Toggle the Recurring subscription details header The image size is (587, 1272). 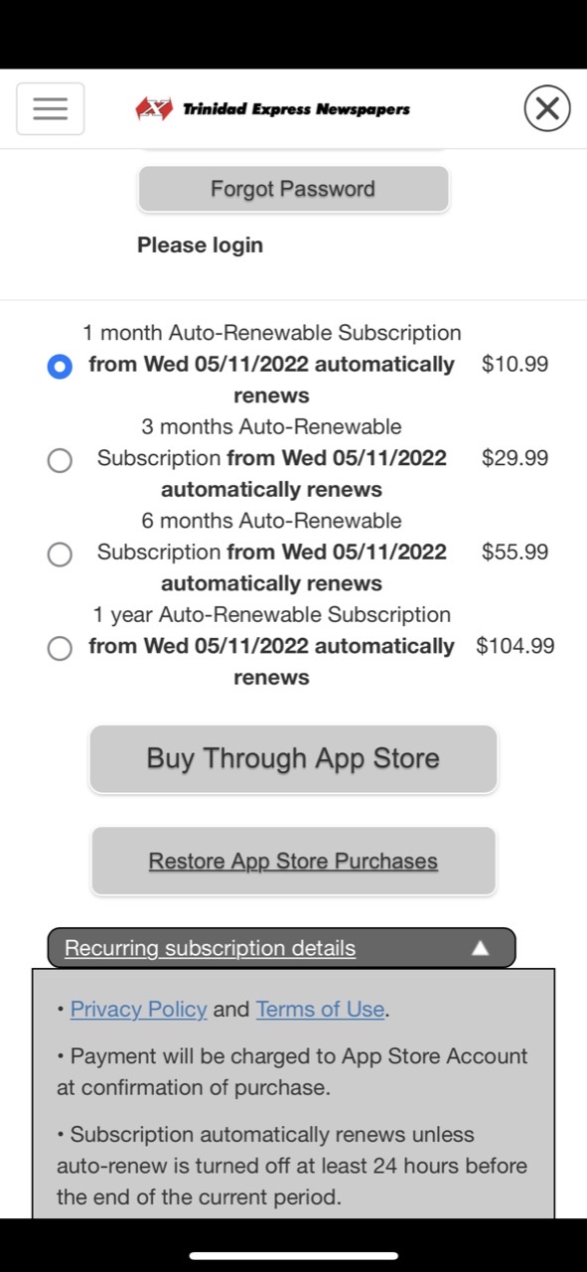click(x=281, y=948)
